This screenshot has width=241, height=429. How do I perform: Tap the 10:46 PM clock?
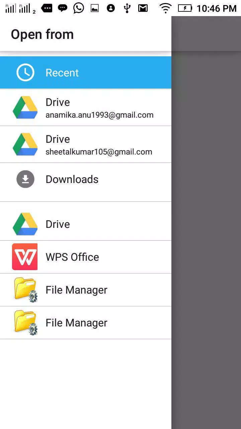(217, 8)
